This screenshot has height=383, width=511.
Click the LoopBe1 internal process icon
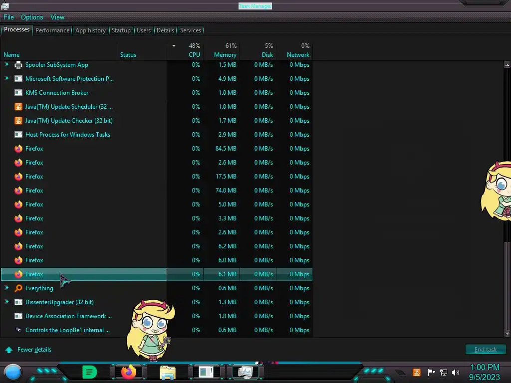point(18,330)
